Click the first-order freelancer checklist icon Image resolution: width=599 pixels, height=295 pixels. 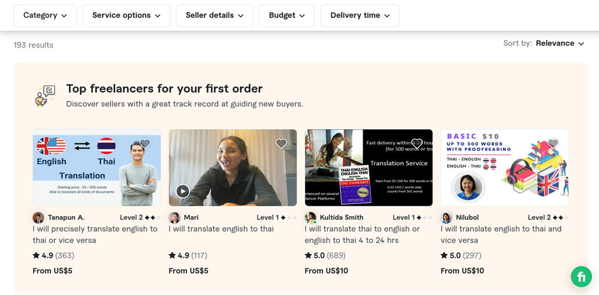point(45,96)
